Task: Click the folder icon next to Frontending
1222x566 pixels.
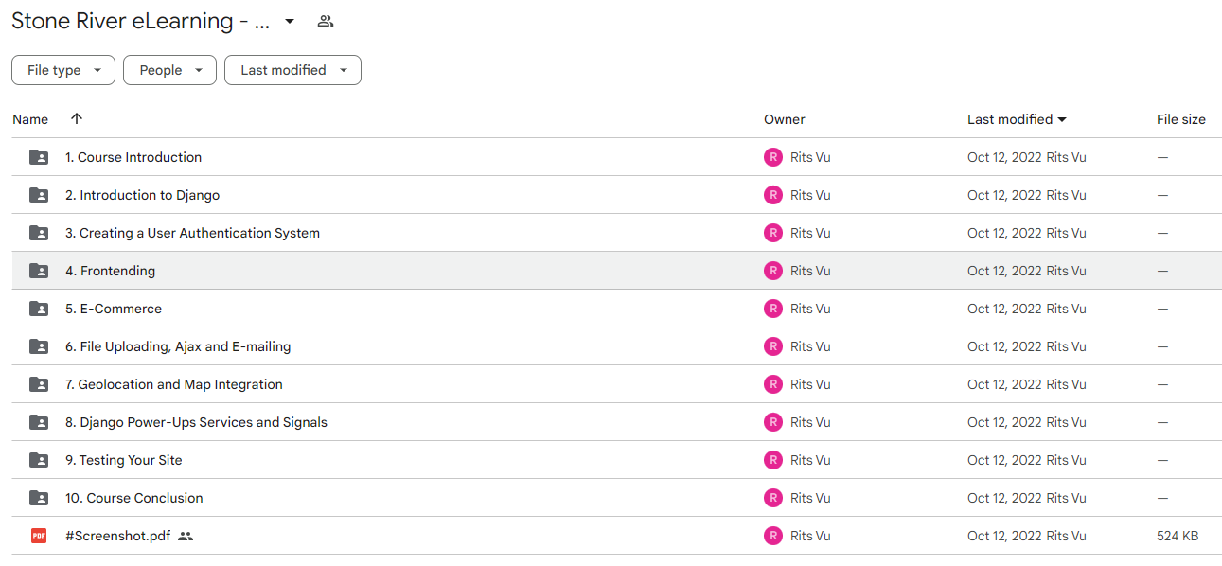Action: pyautogui.click(x=39, y=271)
